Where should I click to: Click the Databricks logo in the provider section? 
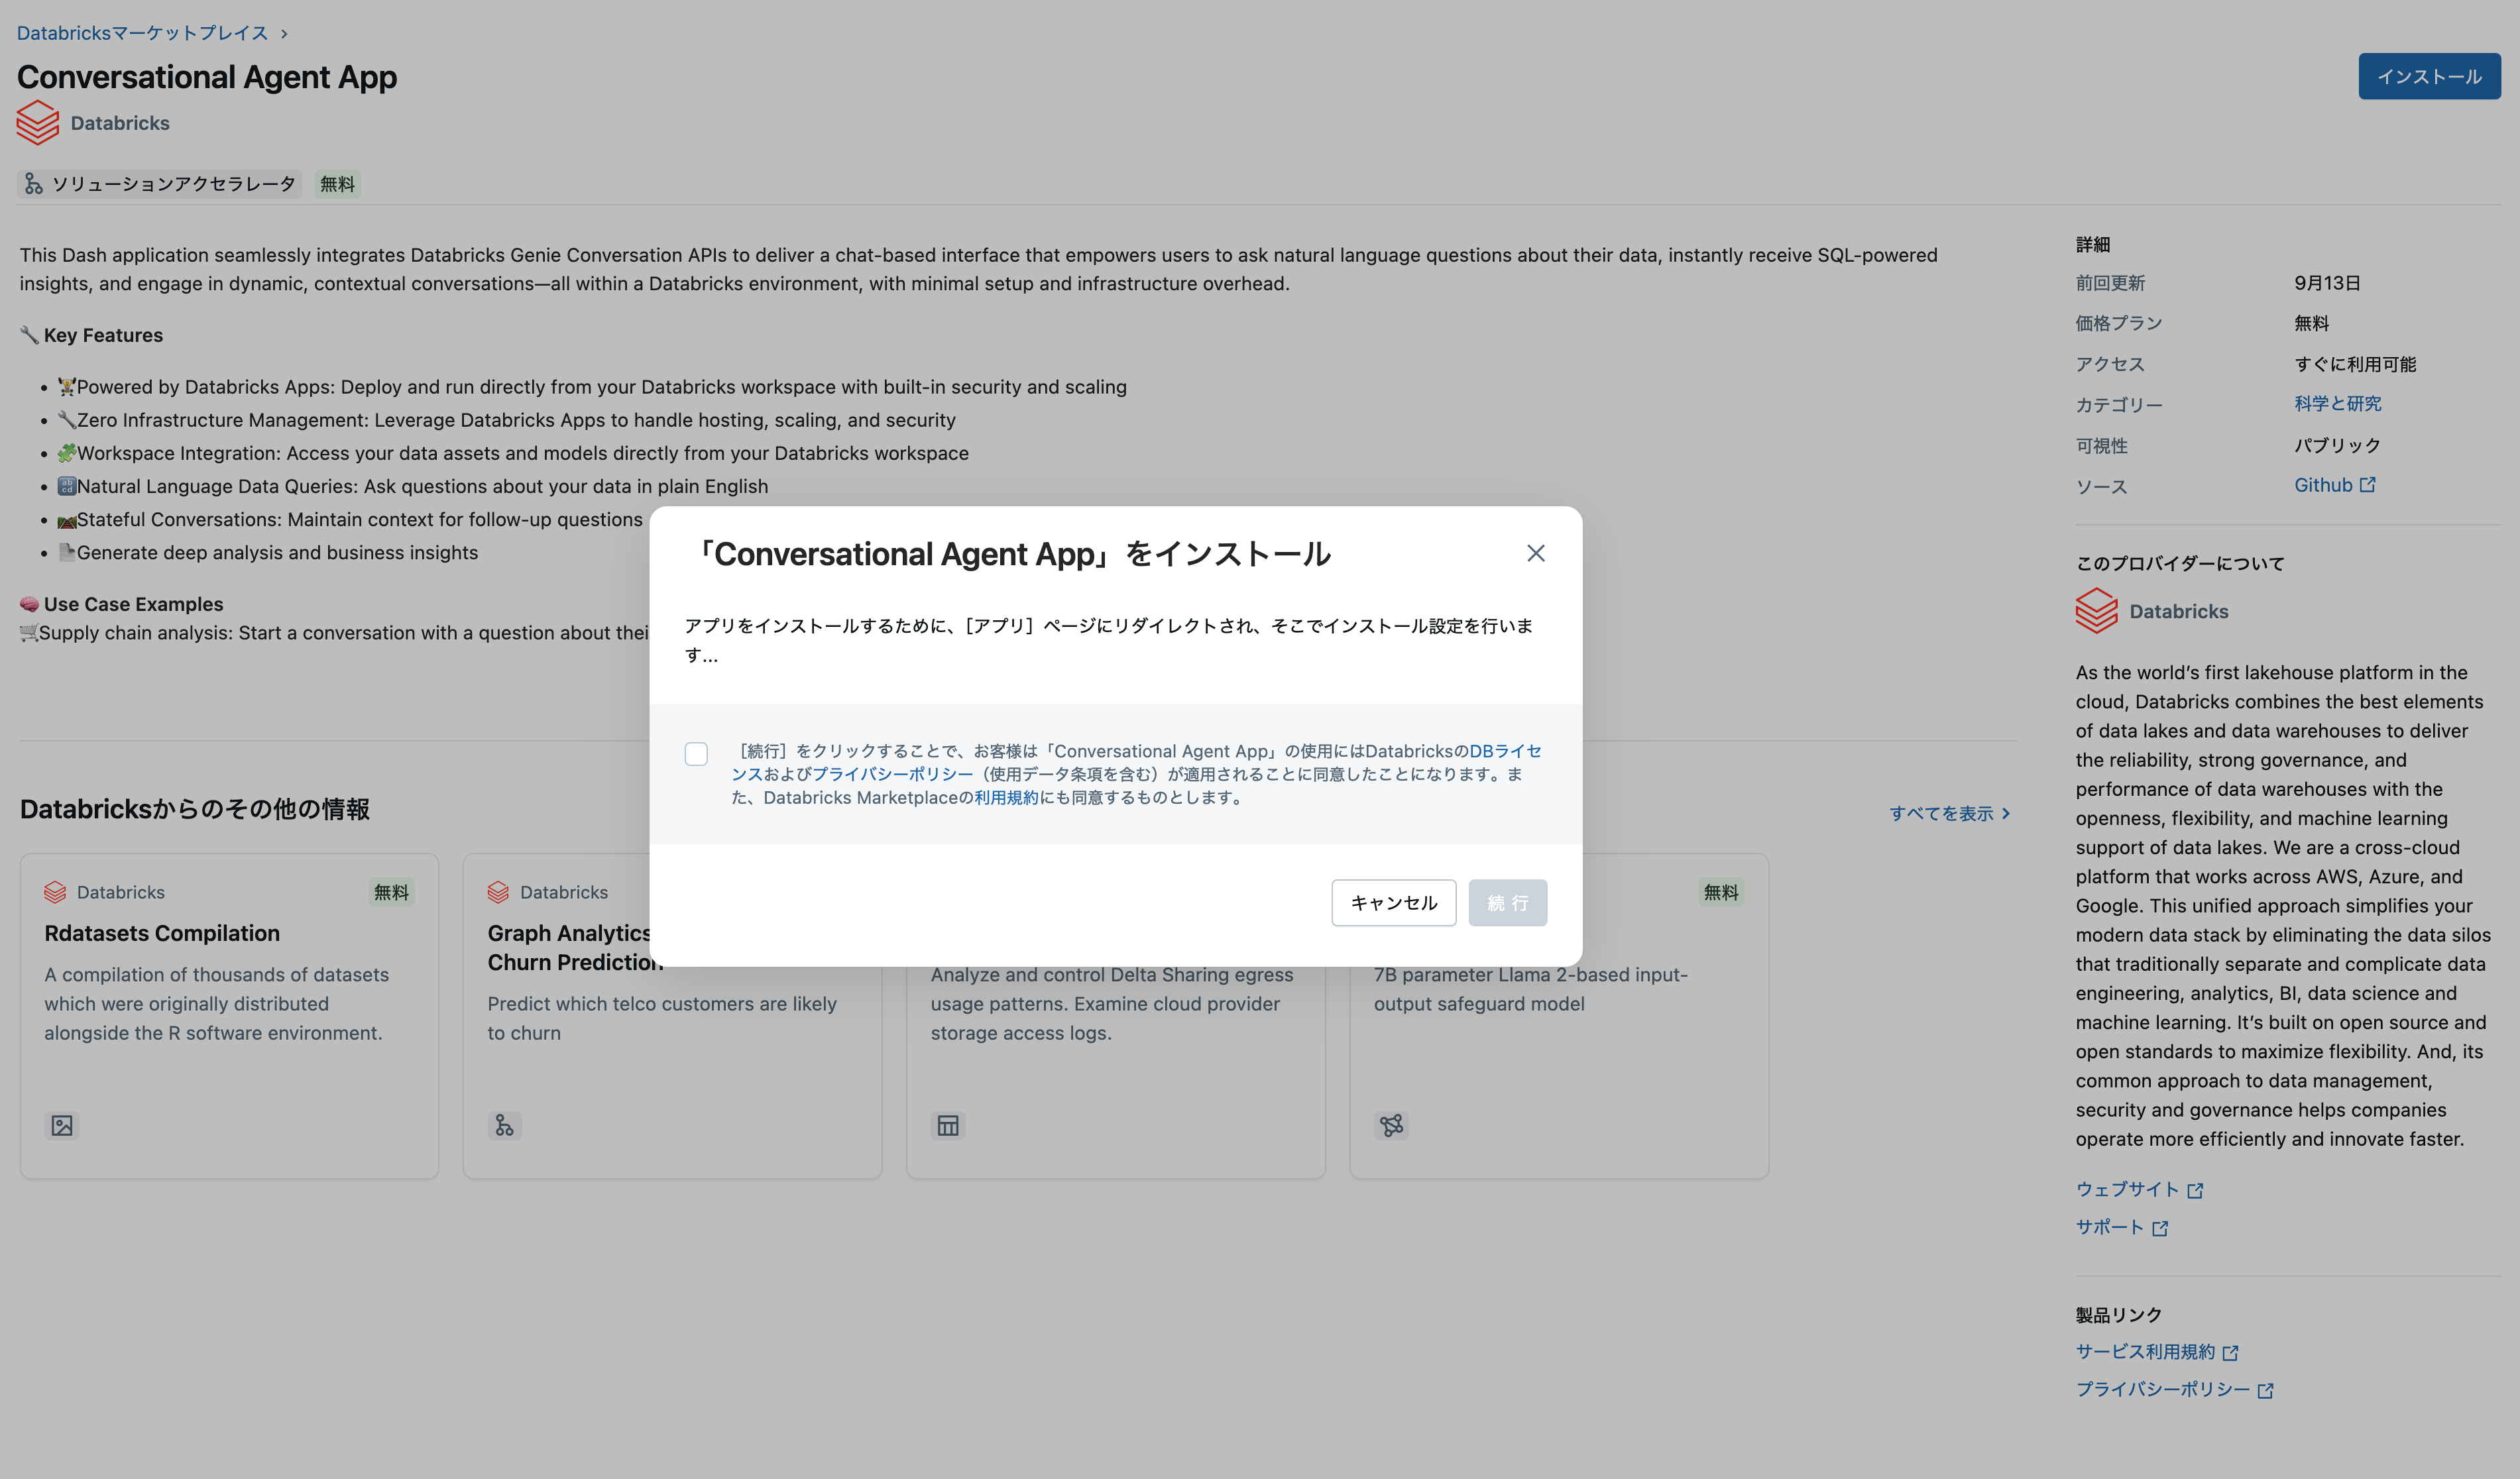click(2096, 611)
